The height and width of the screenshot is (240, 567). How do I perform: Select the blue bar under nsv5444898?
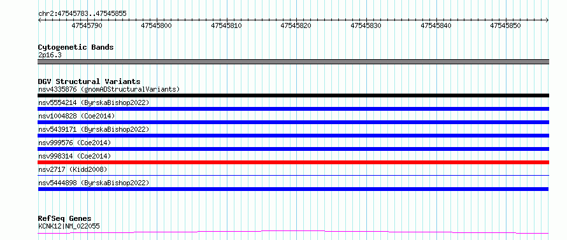[293, 189]
